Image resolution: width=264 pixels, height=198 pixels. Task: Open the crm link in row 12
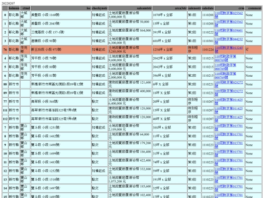point(229,171)
